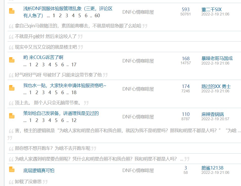241x186 pixels.
Task: View profile of user 暴躁老哥马国成
Action: (x=217, y=58)
